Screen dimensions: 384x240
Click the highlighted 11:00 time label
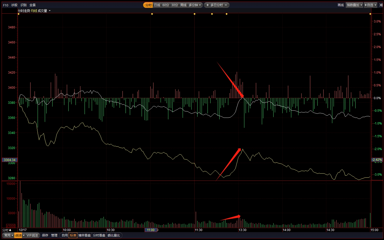point(151,230)
